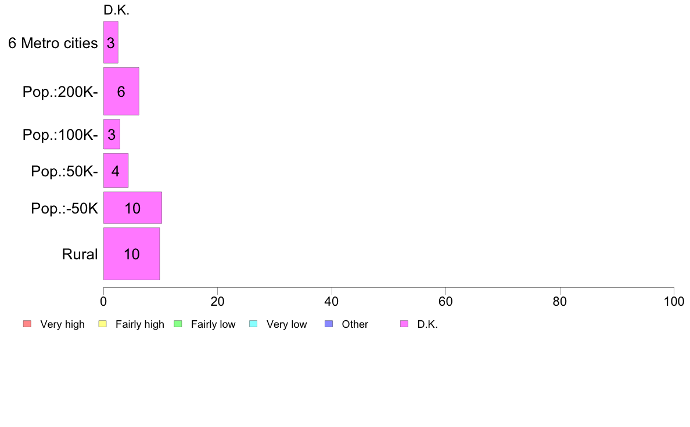Click the 40 tick label on axis
This screenshot has height=427, width=690.
click(332, 301)
